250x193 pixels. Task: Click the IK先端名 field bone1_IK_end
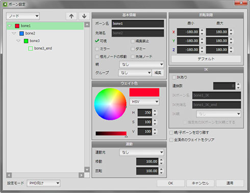click(x=217, y=105)
